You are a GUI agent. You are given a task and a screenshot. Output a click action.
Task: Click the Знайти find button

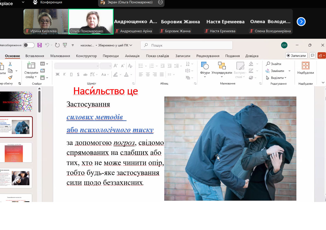point(274,64)
